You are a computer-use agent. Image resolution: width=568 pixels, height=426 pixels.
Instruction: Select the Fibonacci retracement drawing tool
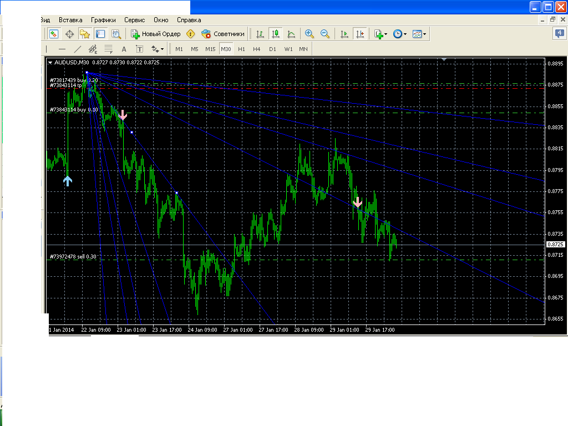coord(109,49)
